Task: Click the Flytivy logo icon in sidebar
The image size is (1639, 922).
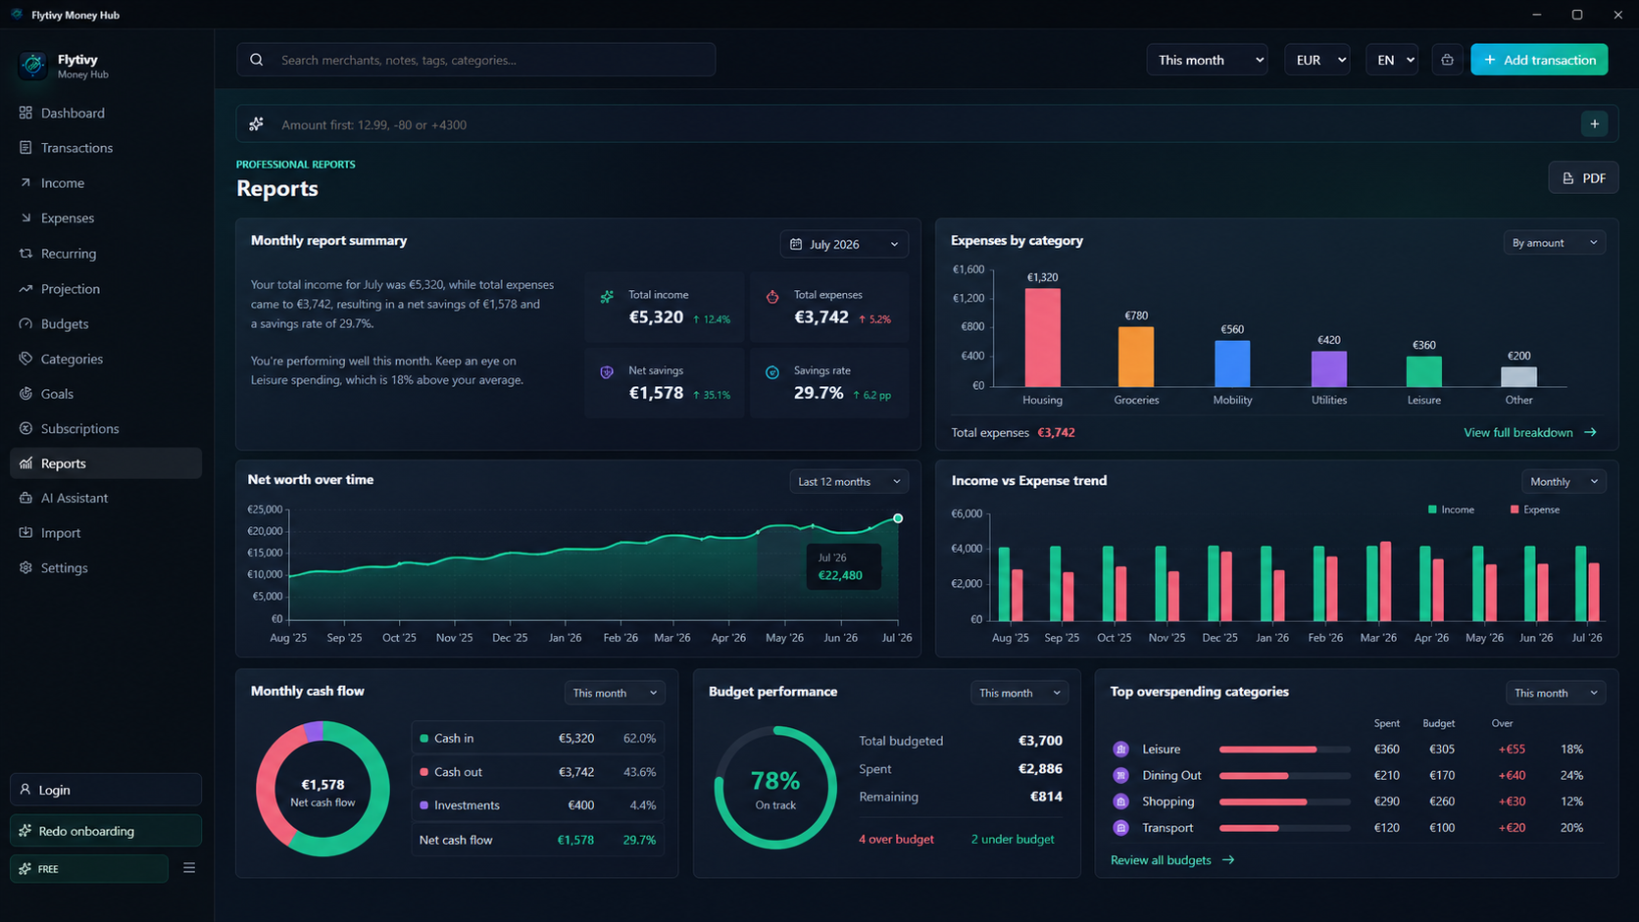Action: tap(33, 66)
